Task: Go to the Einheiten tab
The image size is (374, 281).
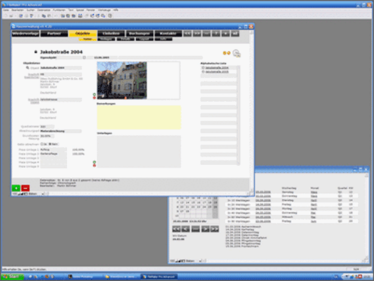Action: pyautogui.click(x=111, y=34)
